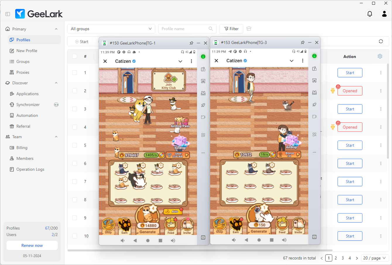Check the checkbox for profile row 3
The height and width of the screenshot is (265, 392).
[x=75, y=109]
